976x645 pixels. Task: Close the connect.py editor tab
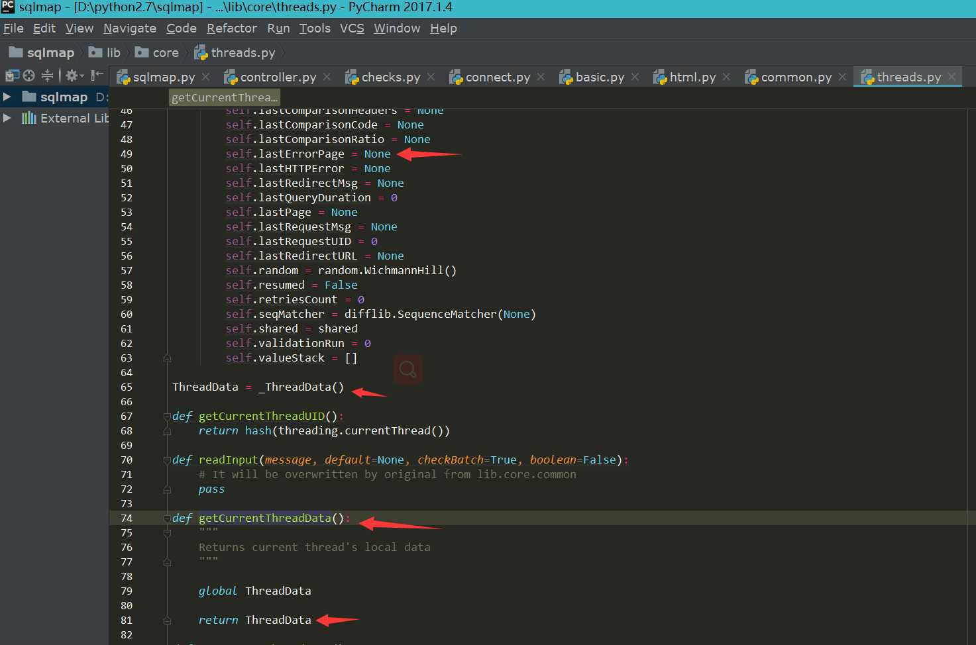[x=541, y=77]
